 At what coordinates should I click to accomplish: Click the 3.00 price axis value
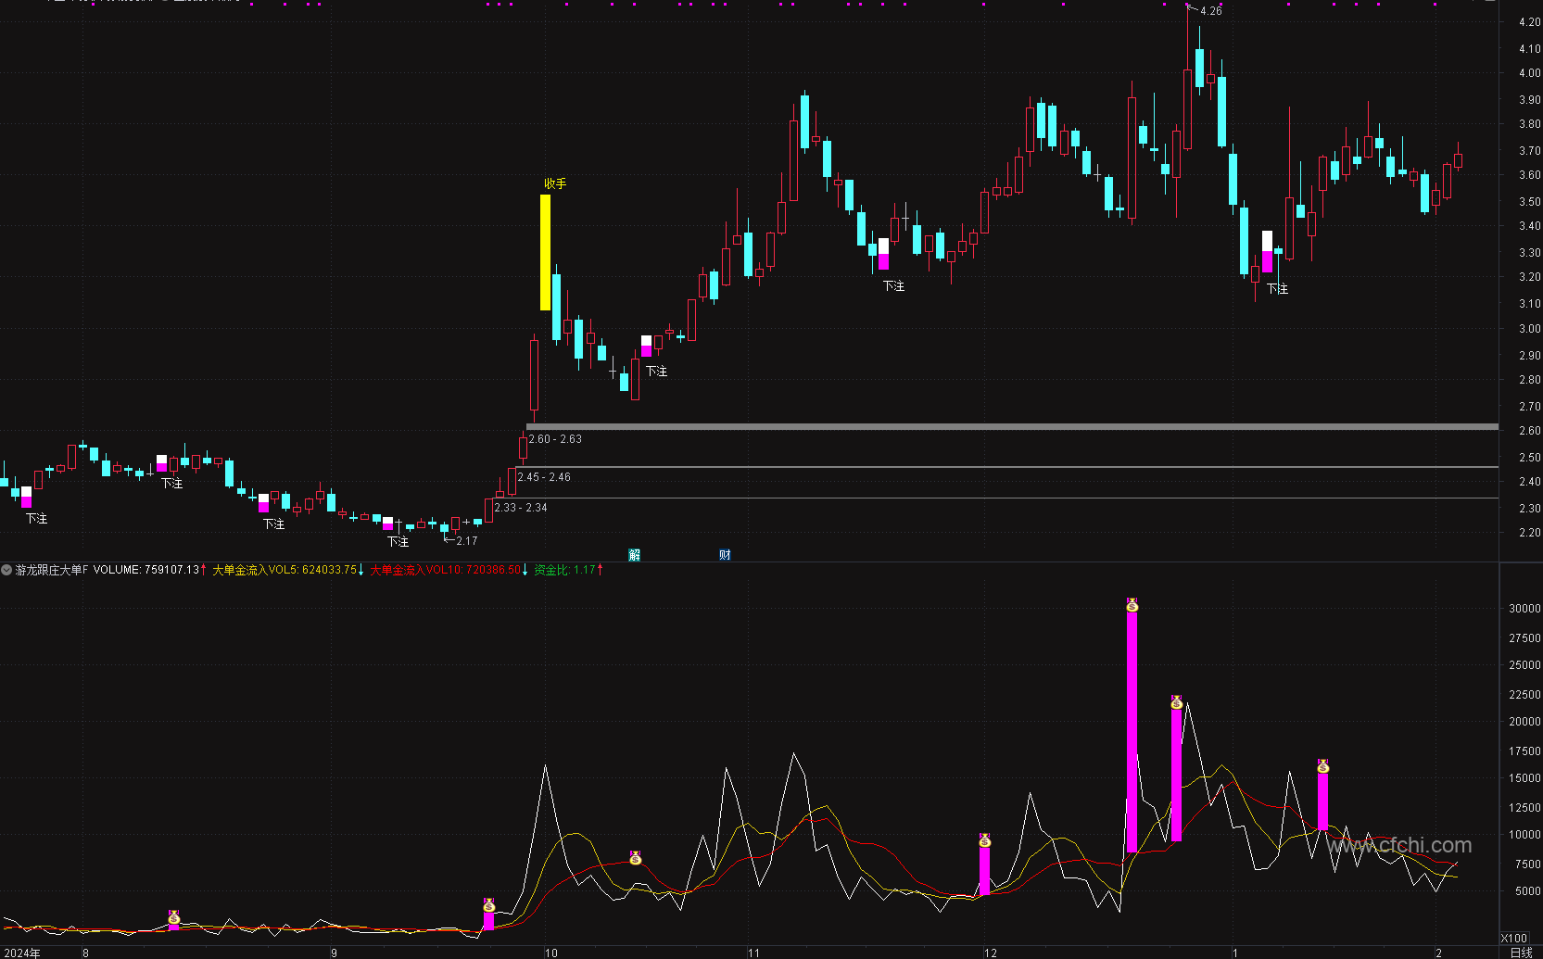(1529, 329)
